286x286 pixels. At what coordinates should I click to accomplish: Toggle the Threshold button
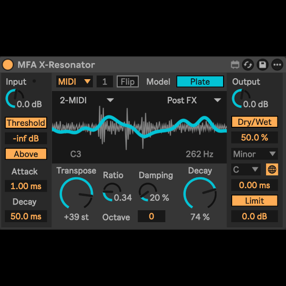pos(26,123)
